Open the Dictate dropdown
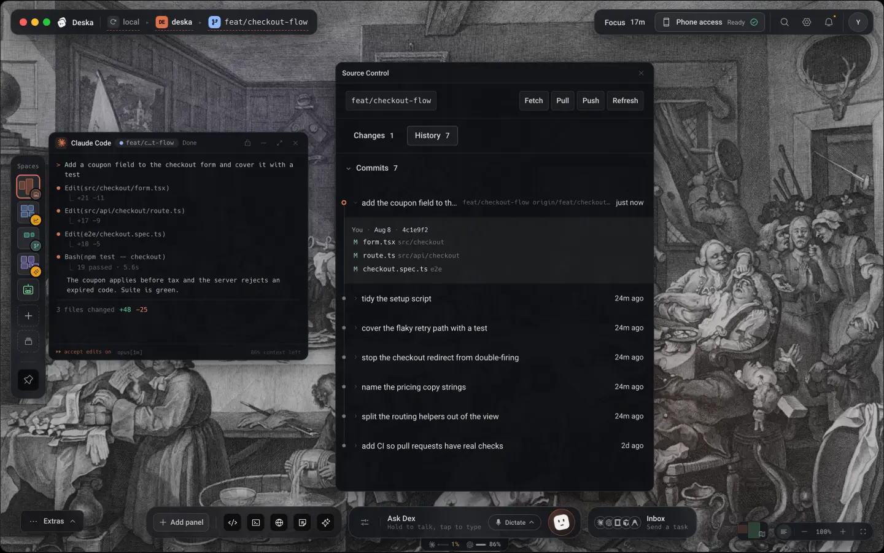884x553 pixels. click(514, 522)
